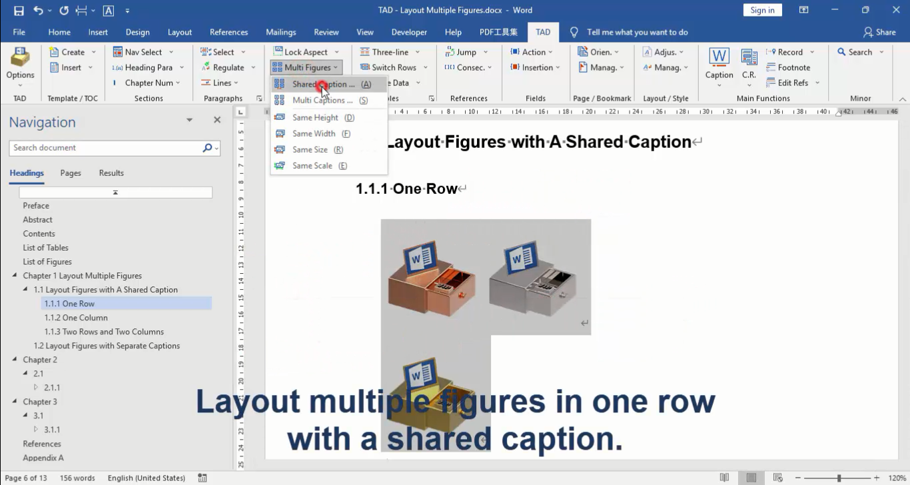Click the Save icon in quick access
Viewport: 910px width, 485px height.
click(19, 11)
